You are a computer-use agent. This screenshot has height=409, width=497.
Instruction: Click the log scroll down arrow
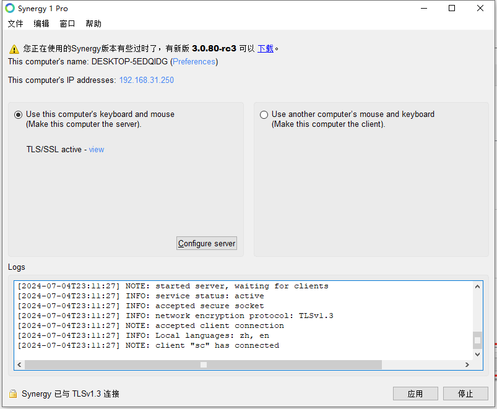click(x=477, y=355)
